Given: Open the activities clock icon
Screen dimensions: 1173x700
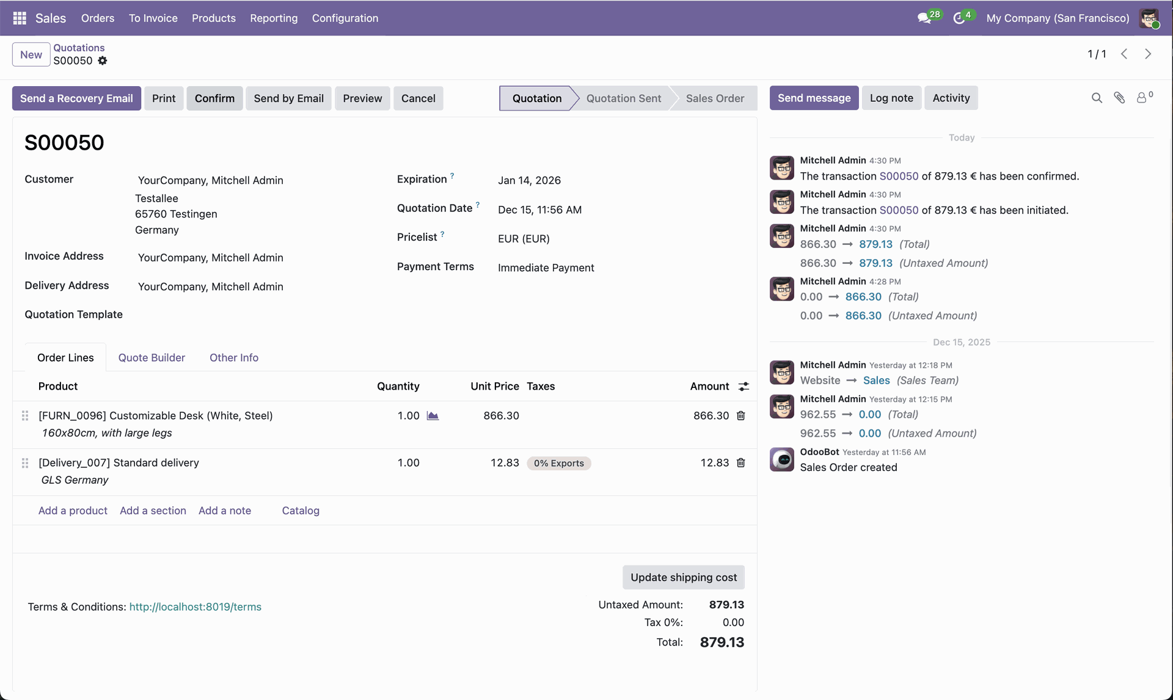Looking at the screenshot, I should tap(959, 18).
